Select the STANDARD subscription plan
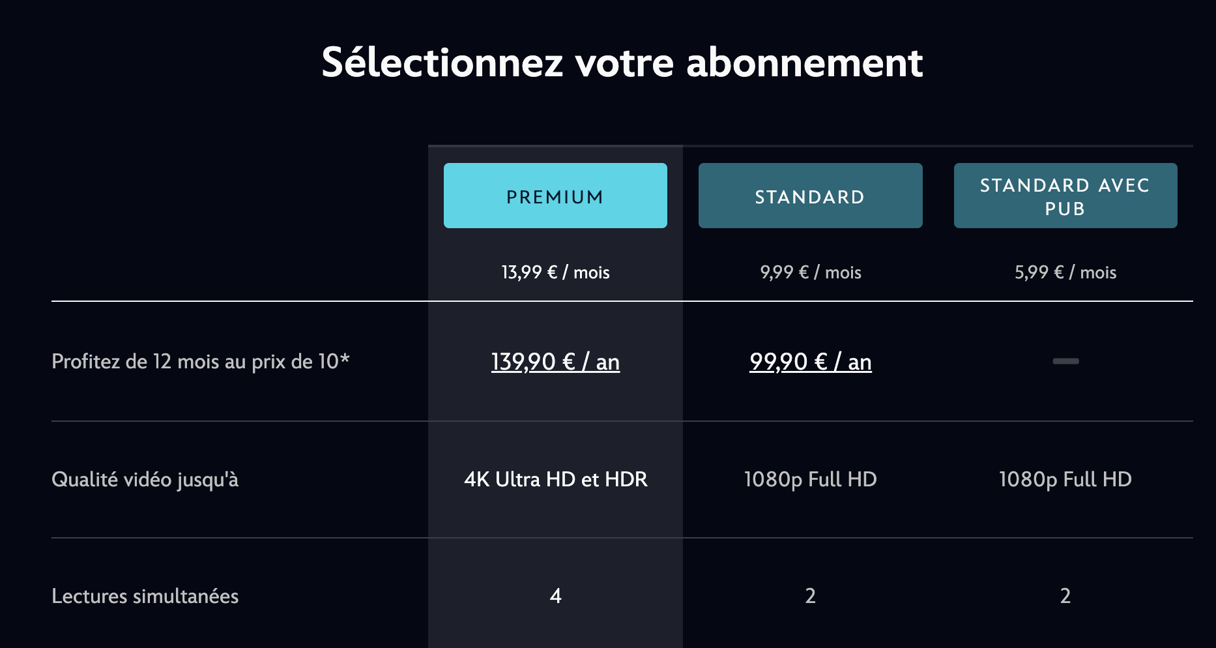Viewport: 1216px width, 648px height. pyautogui.click(x=810, y=196)
